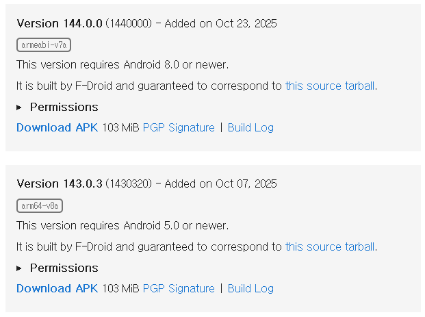View Build Log for version 144.0.0
The image size is (425, 317).
[x=250, y=127]
